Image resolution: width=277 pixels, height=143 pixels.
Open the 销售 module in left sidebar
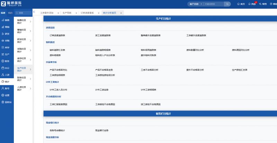pyautogui.click(x=5, y=20)
